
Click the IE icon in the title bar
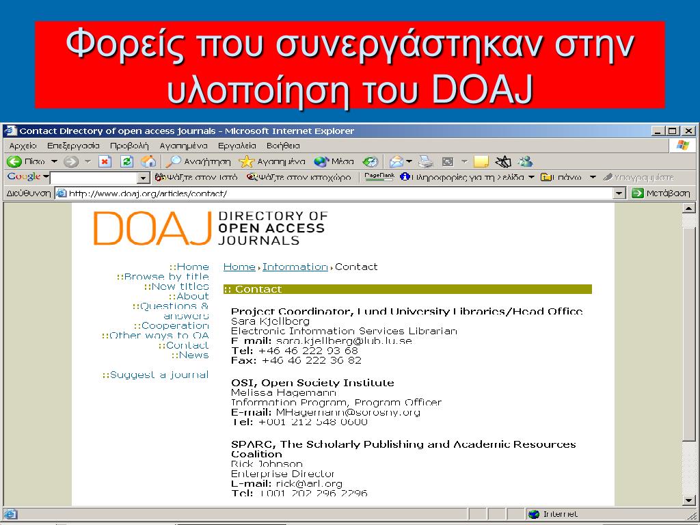tap(10, 131)
